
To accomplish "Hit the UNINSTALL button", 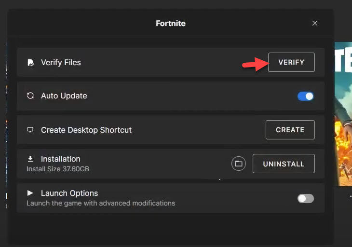I will point(284,164).
